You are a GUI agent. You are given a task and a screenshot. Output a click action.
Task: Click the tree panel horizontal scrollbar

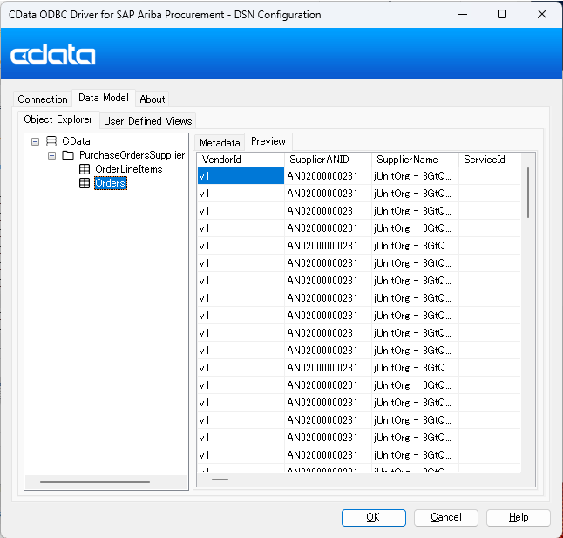pos(95,482)
